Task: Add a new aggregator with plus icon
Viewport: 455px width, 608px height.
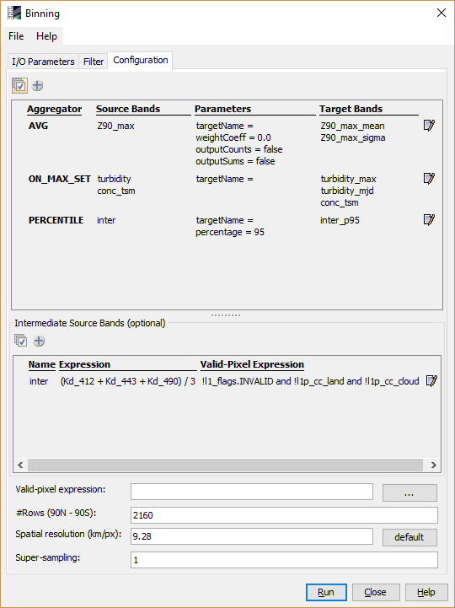Action: [x=37, y=85]
